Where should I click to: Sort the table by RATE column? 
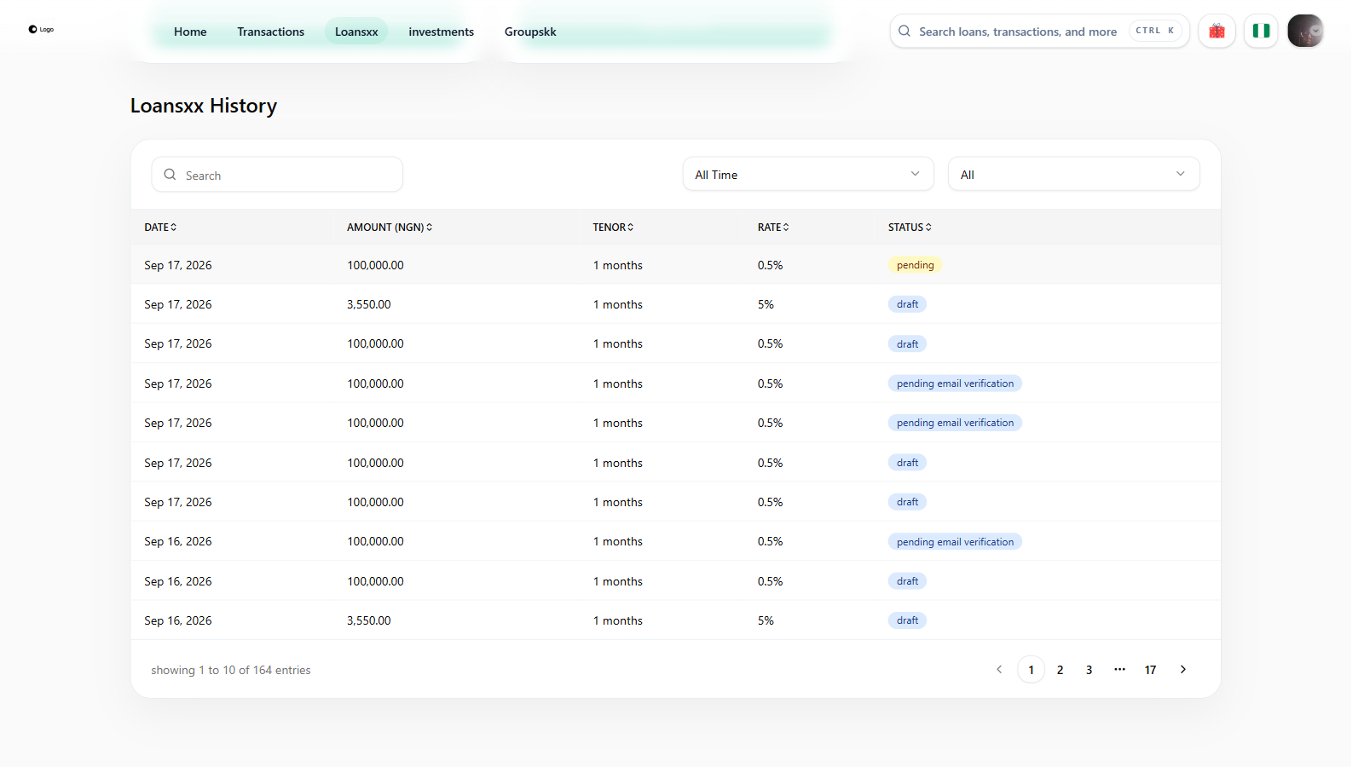(773, 228)
